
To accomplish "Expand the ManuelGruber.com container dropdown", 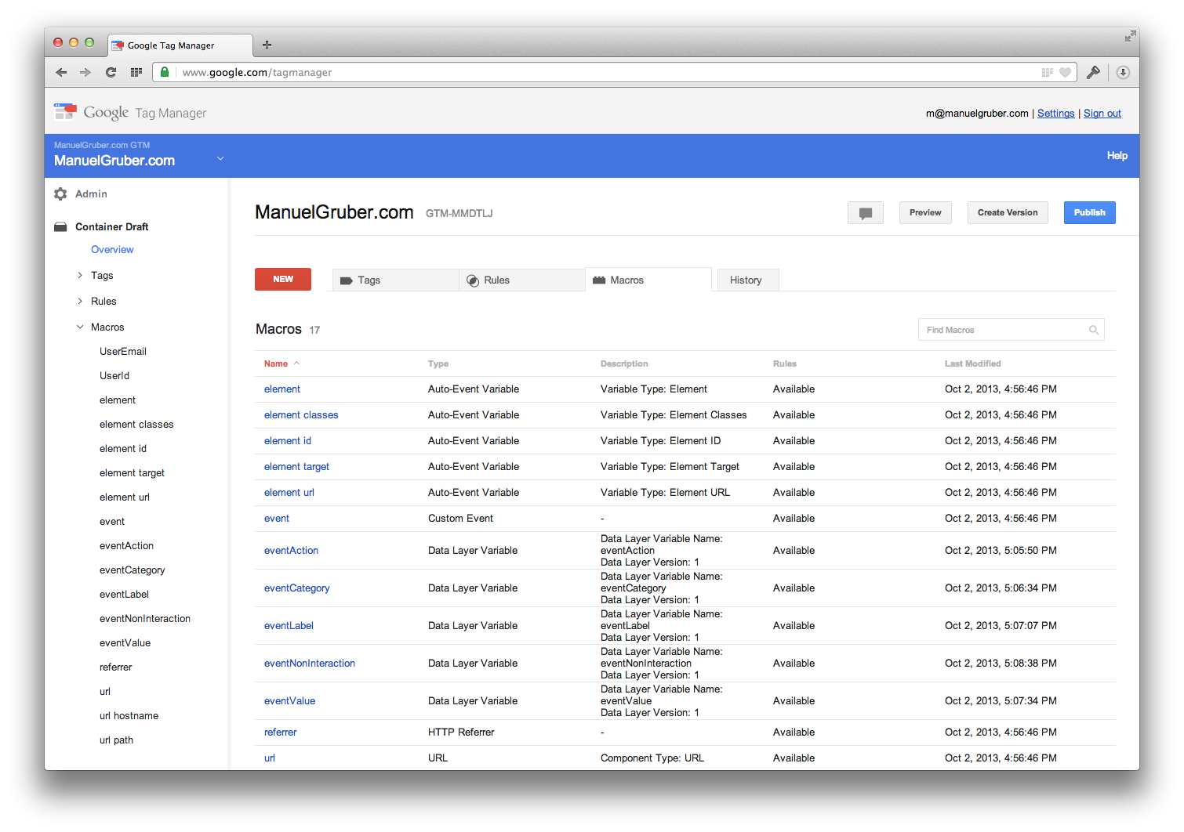I will point(220,158).
